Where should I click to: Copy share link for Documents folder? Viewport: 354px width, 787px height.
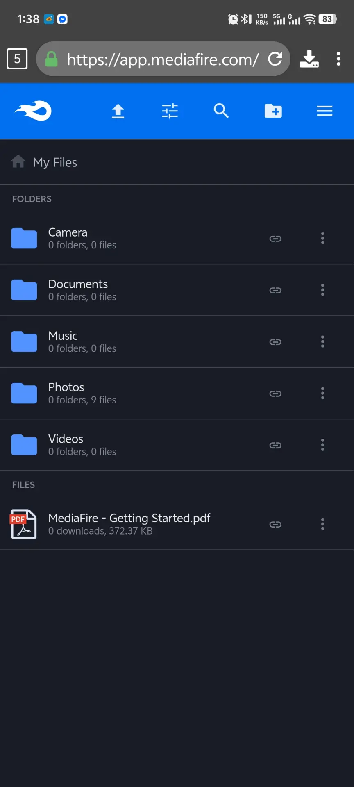[x=275, y=290]
